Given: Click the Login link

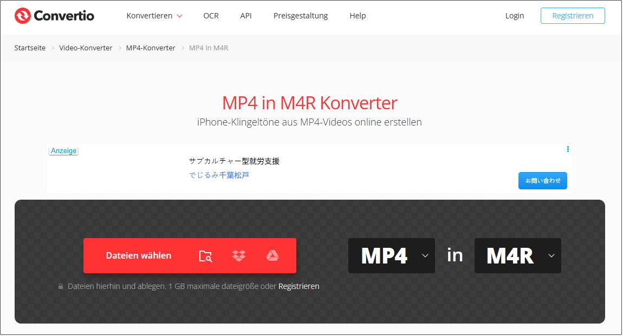Looking at the screenshot, I should click(x=515, y=16).
